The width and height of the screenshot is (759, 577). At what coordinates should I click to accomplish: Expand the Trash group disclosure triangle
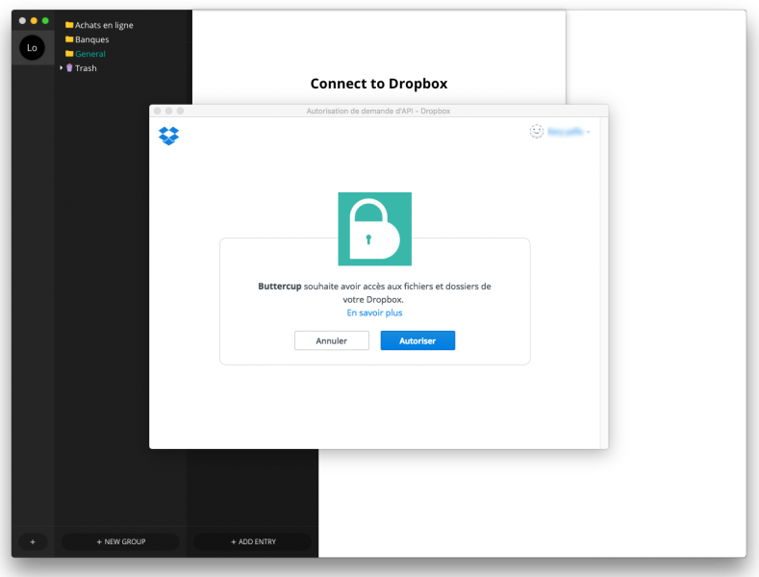click(x=62, y=67)
